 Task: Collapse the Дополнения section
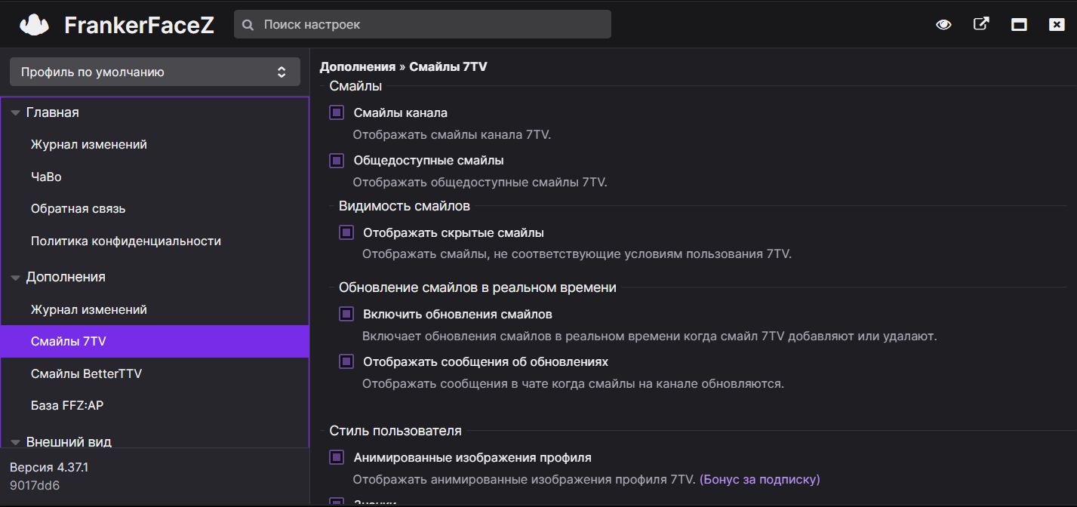14,277
